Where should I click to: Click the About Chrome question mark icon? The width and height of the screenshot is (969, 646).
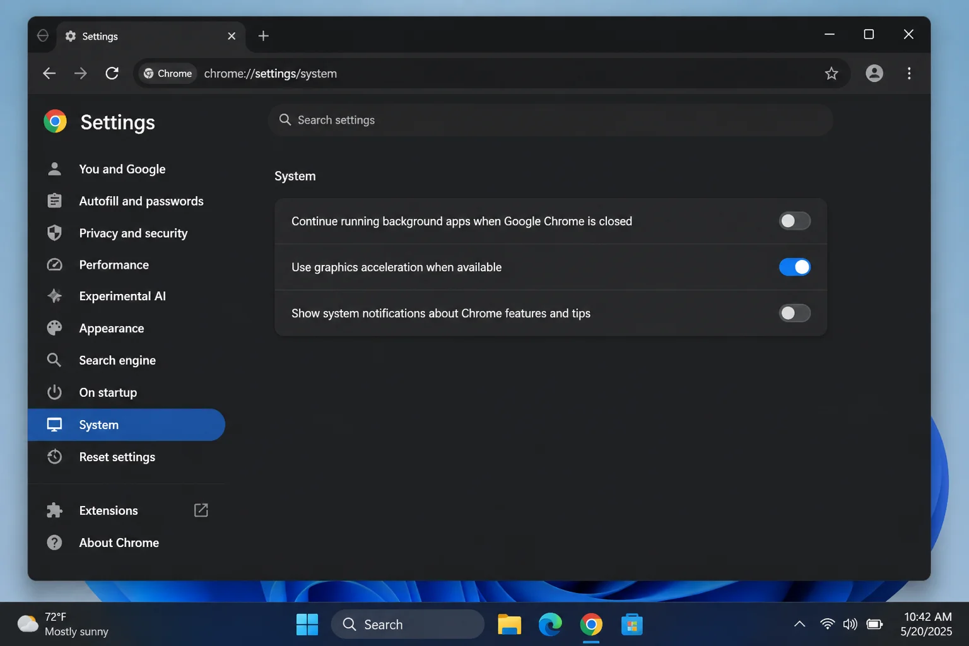point(54,543)
